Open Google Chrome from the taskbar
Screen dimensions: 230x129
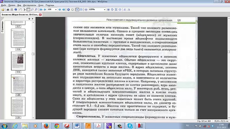(x=57, y=126)
